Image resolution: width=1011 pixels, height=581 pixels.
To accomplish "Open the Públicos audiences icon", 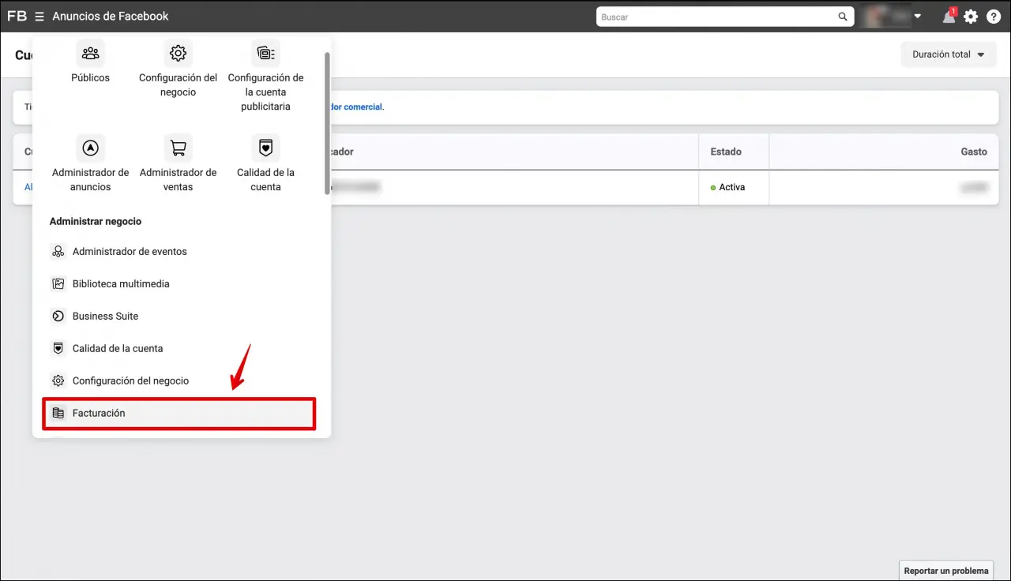I will click(x=91, y=54).
